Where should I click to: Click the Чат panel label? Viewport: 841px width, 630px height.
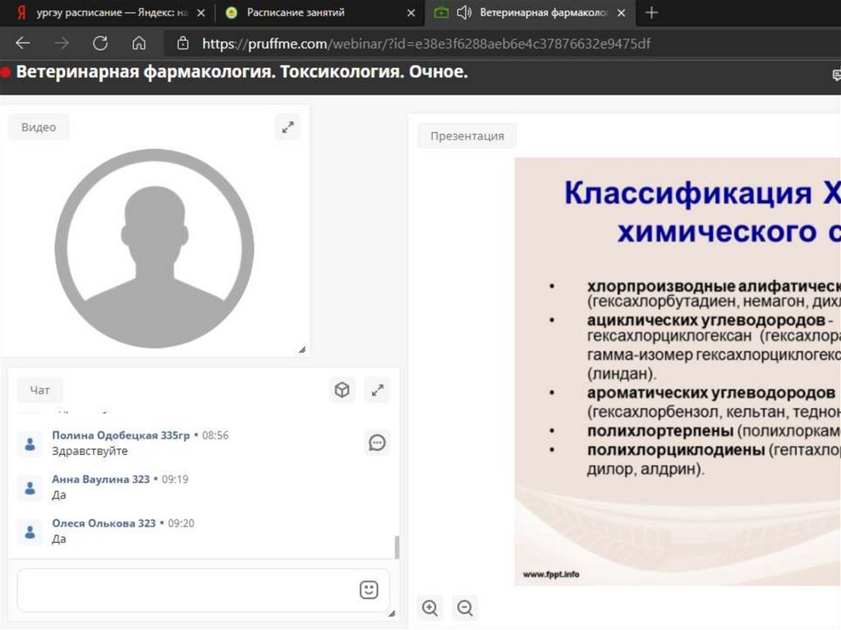[x=39, y=391]
